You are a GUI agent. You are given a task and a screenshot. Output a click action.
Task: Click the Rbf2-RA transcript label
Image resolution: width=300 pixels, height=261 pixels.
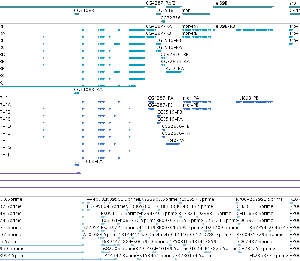coord(175,69)
